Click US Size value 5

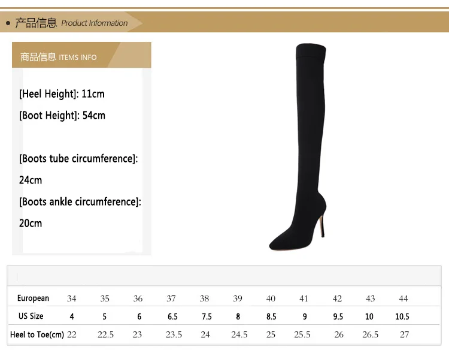105,316
